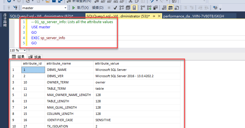Image resolution: width=245 pixels, height=128 pixels.
Task: Select the MAX_OWNER_NAME_LENGTH cell
Action: (x=69, y=95)
